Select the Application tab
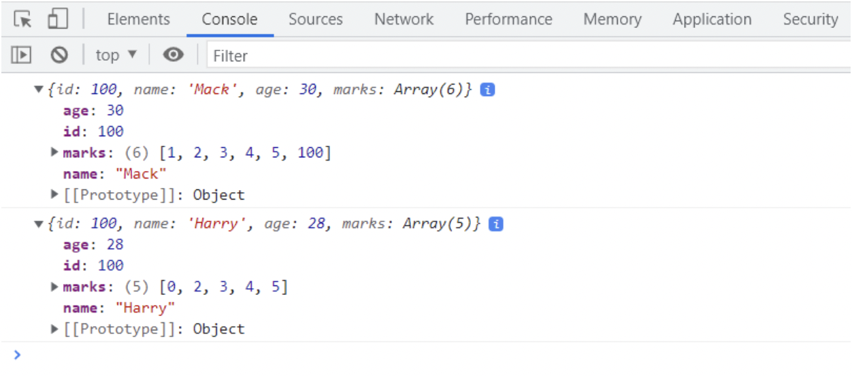 (x=712, y=19)
